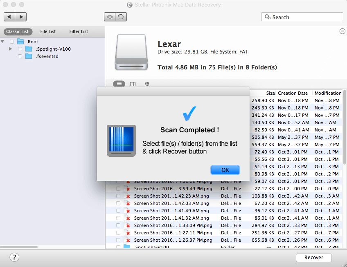Check box for Screen Shot 1.27.11 PM.png

click(118, 233)
